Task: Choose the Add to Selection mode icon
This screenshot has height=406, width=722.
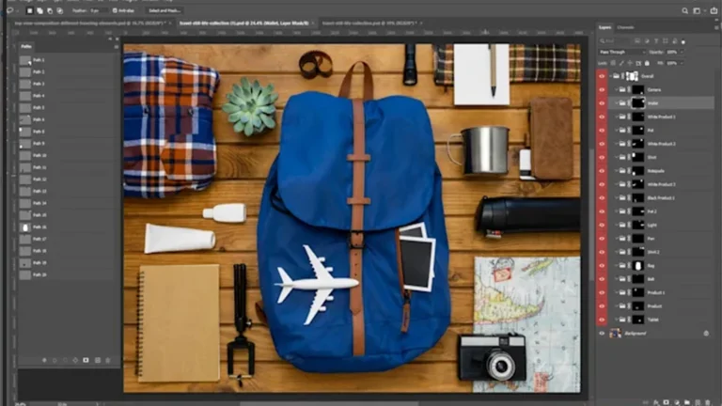Action: click(x=39, y=9)
